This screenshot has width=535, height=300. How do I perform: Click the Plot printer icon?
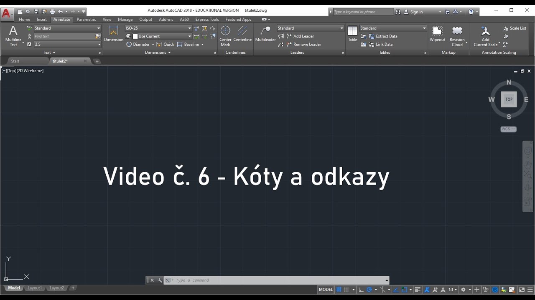[x=52, y=12]
